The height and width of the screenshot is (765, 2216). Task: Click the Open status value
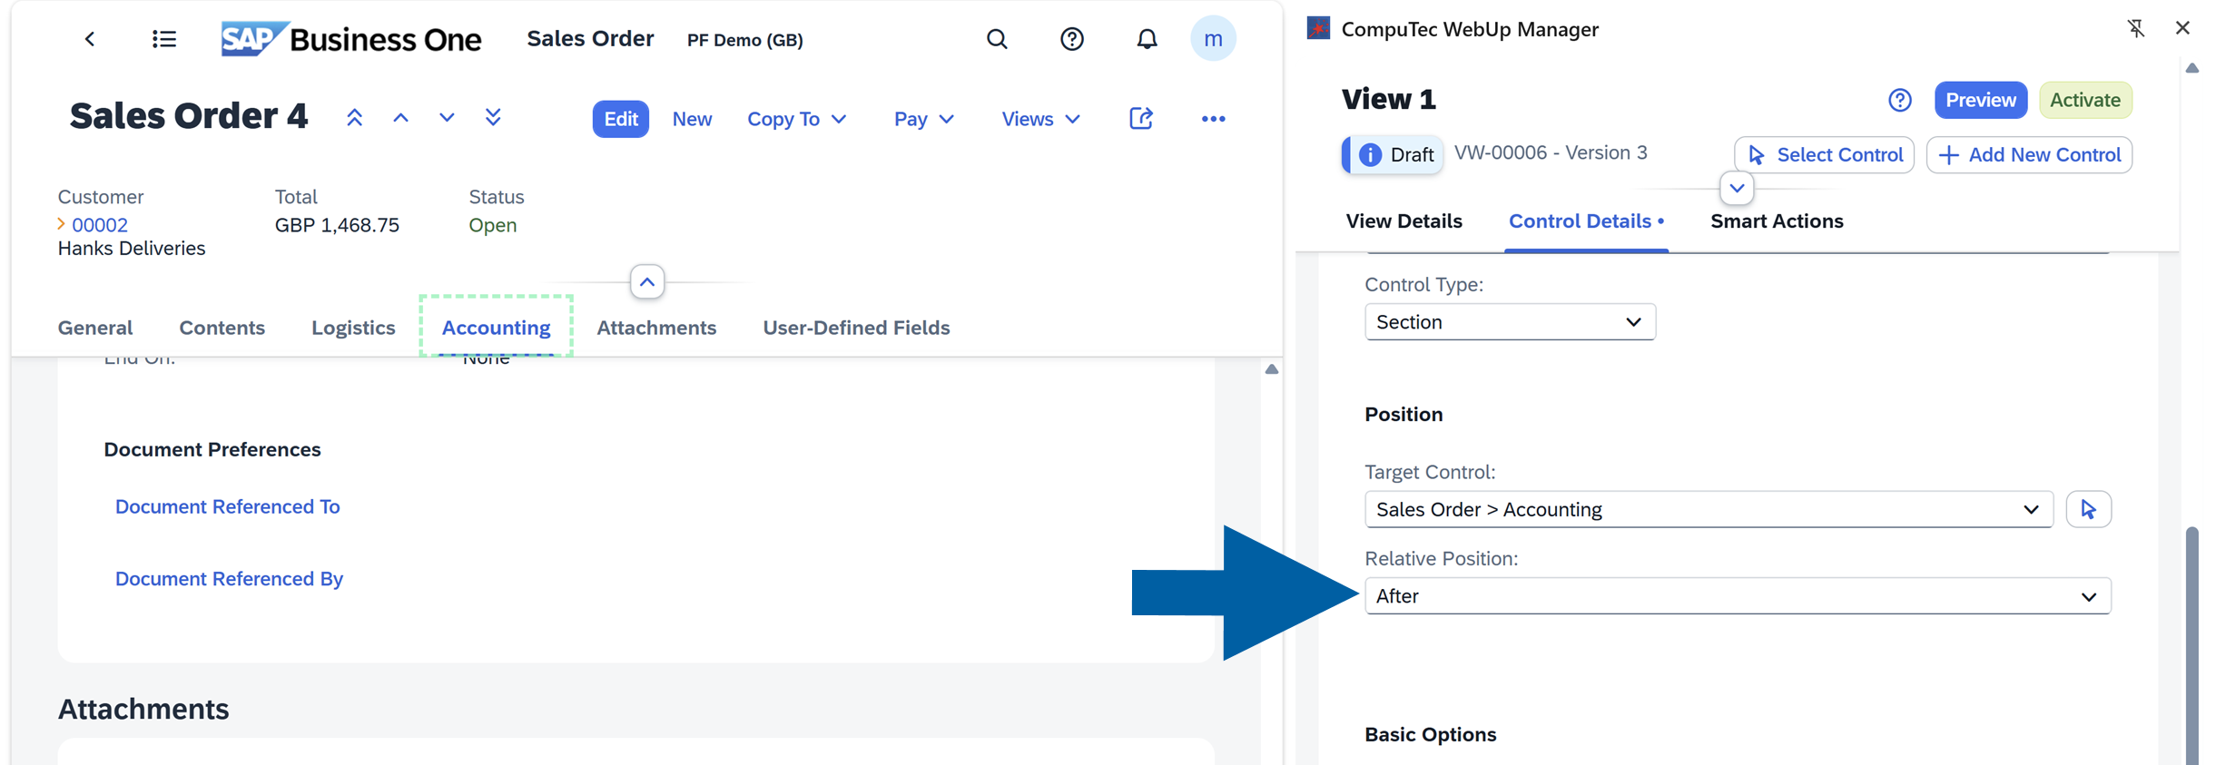point(493,225)
